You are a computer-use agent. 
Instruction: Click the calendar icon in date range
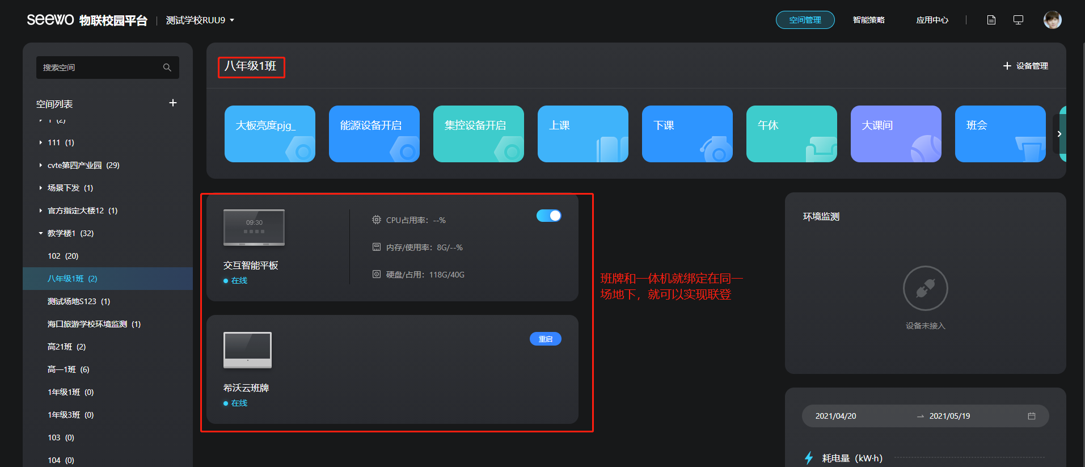(1032, 416)
